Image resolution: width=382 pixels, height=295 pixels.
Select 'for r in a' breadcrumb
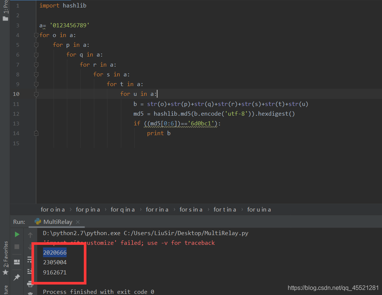click(157, 210)
